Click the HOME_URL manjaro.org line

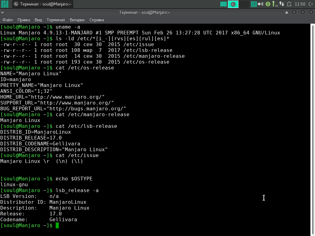tap(52, 97)
